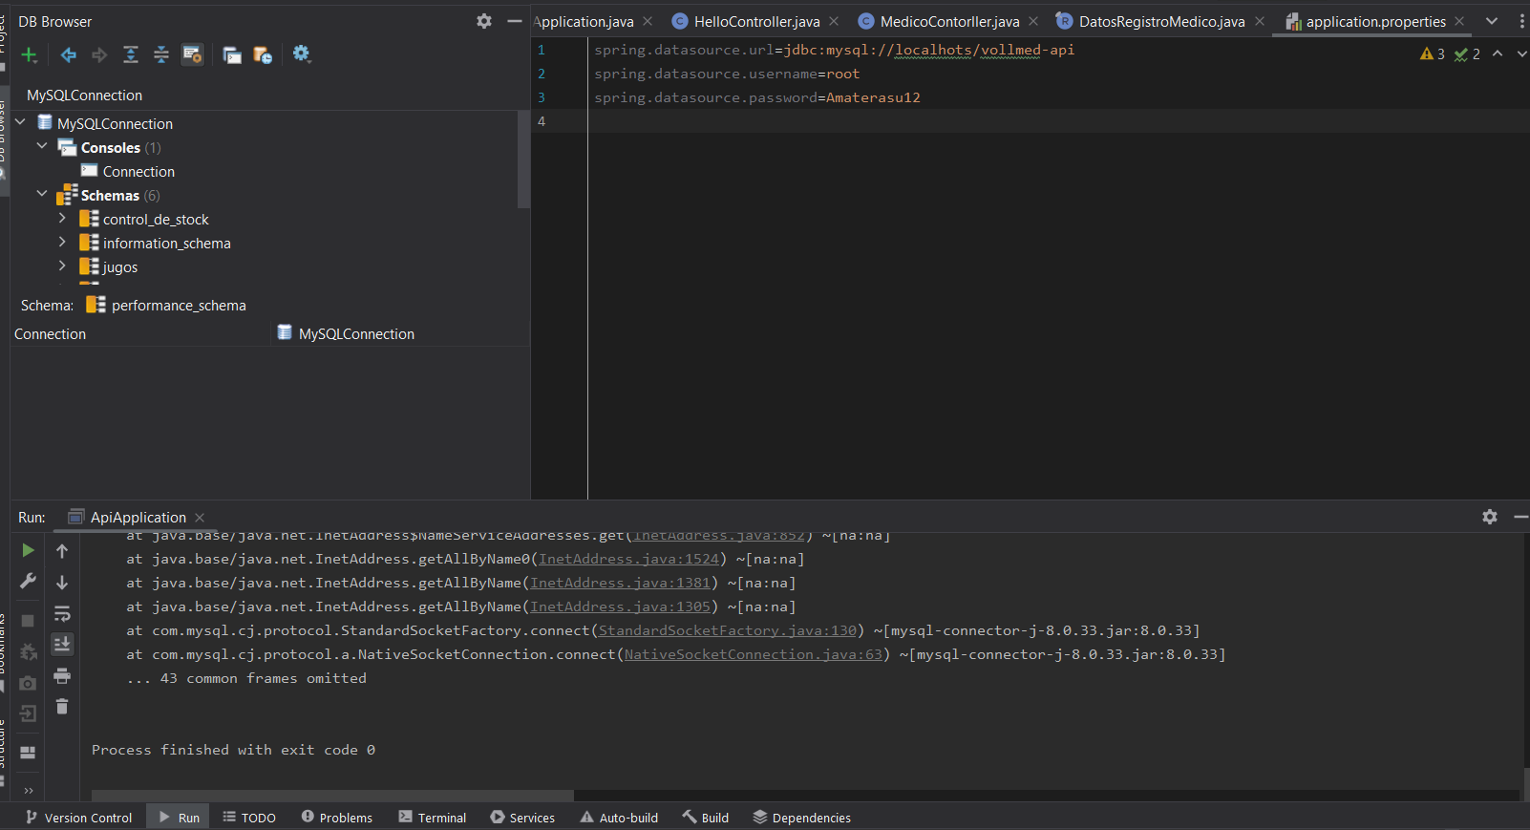
Task: Click the datasource password value Amaterasu12
Action: 873,97
